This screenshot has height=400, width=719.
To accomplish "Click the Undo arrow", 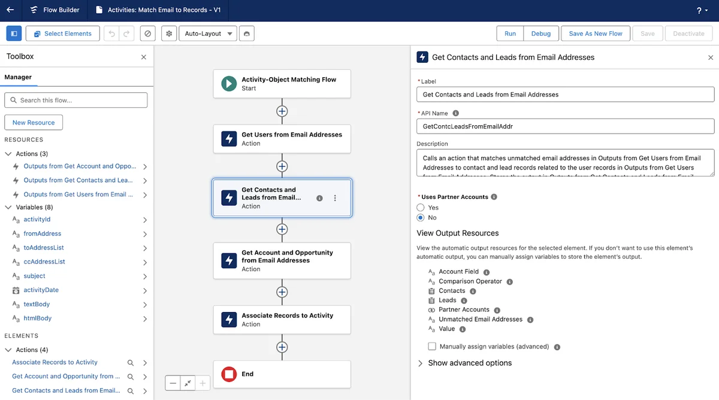I will click(111, 34).
